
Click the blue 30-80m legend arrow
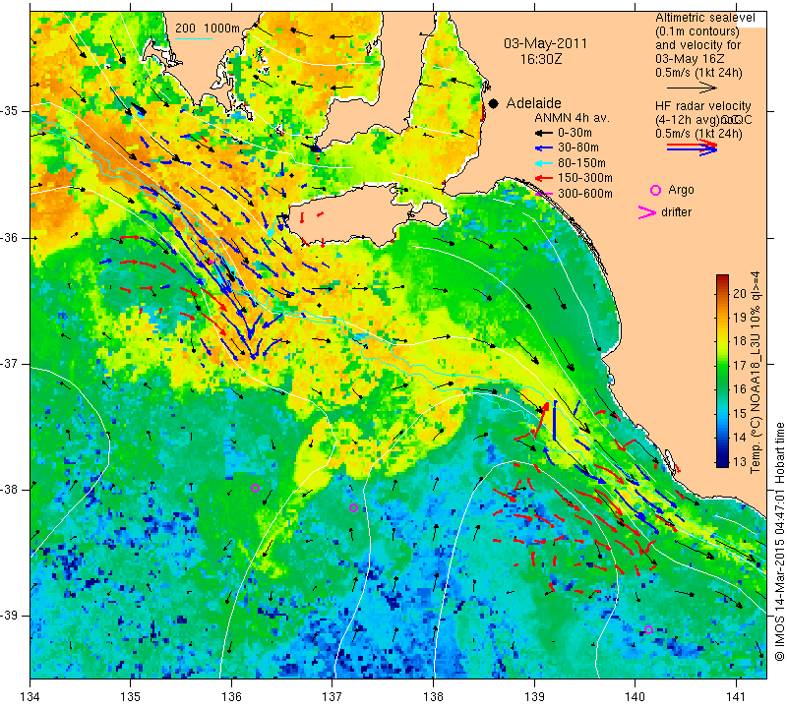click(543, 148)
